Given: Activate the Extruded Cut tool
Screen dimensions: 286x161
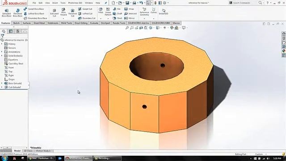Looking at the screenshot, I should [x=55, y=13].
